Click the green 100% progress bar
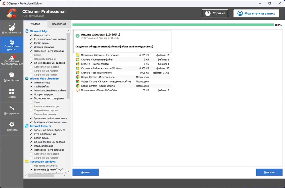The width and height of the screenshot is (285, 188). tap(173, 25)
